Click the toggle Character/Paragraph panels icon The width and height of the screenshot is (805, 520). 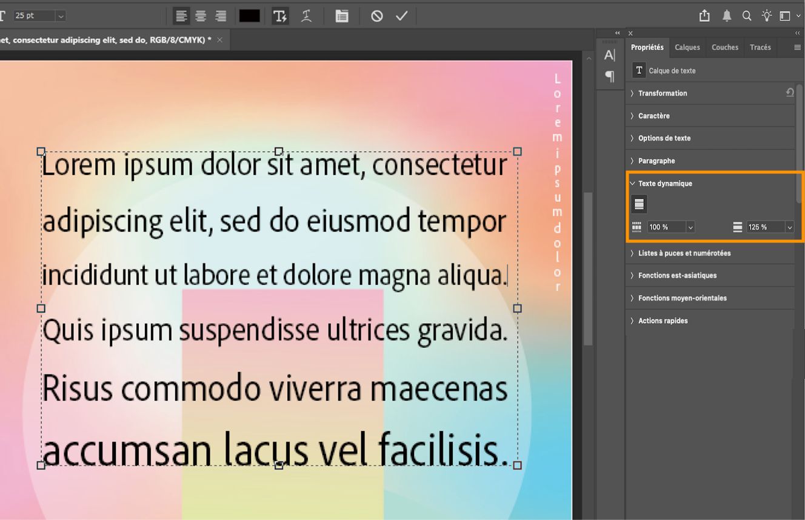[x=341, y=16]
